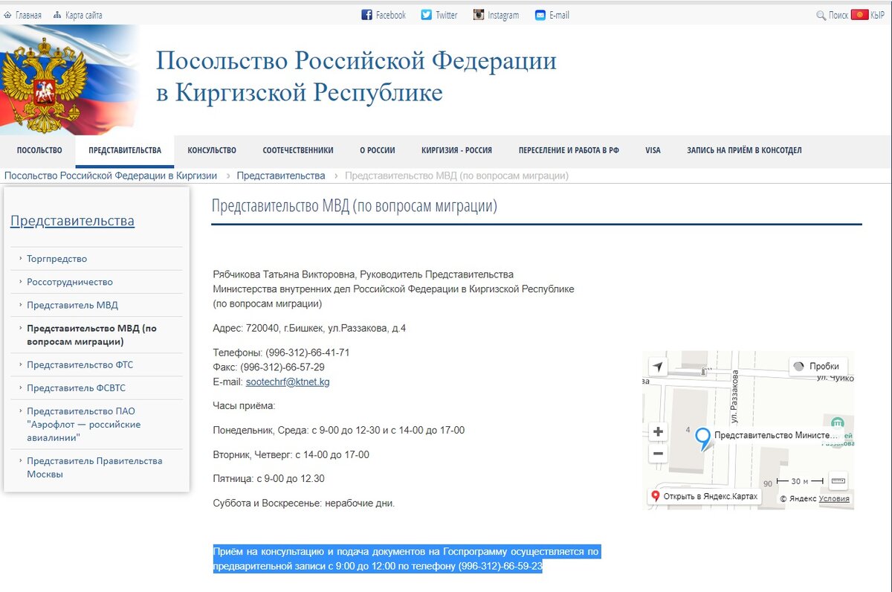Select the ПРЕДСТАВИТЕЛЬСТВА menu tab
892x592 pixels.
pos(125,150)
